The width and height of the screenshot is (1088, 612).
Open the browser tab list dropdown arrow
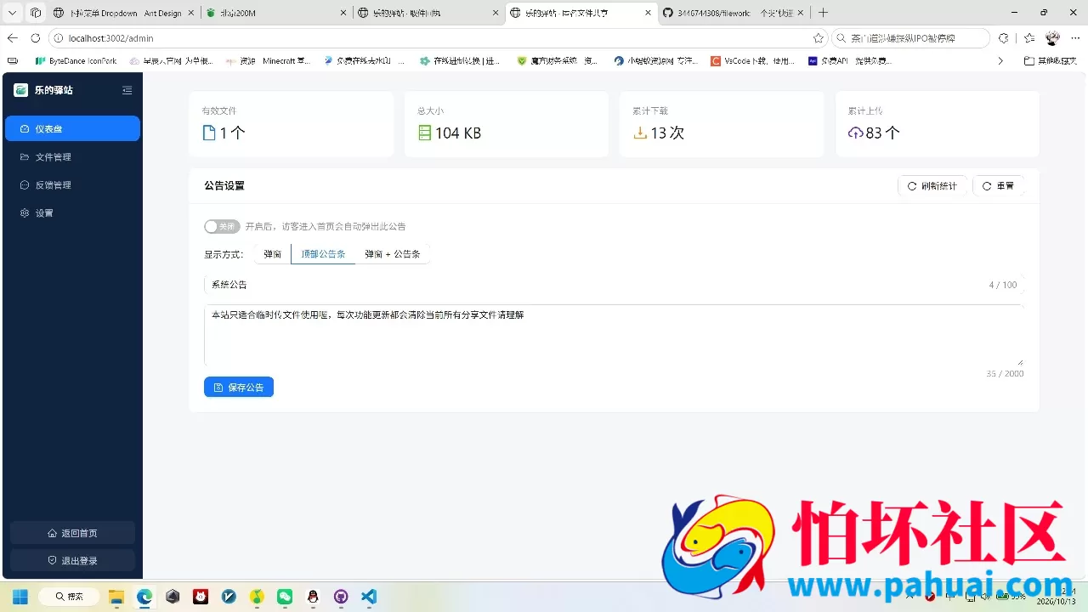(x=13, y=13)
